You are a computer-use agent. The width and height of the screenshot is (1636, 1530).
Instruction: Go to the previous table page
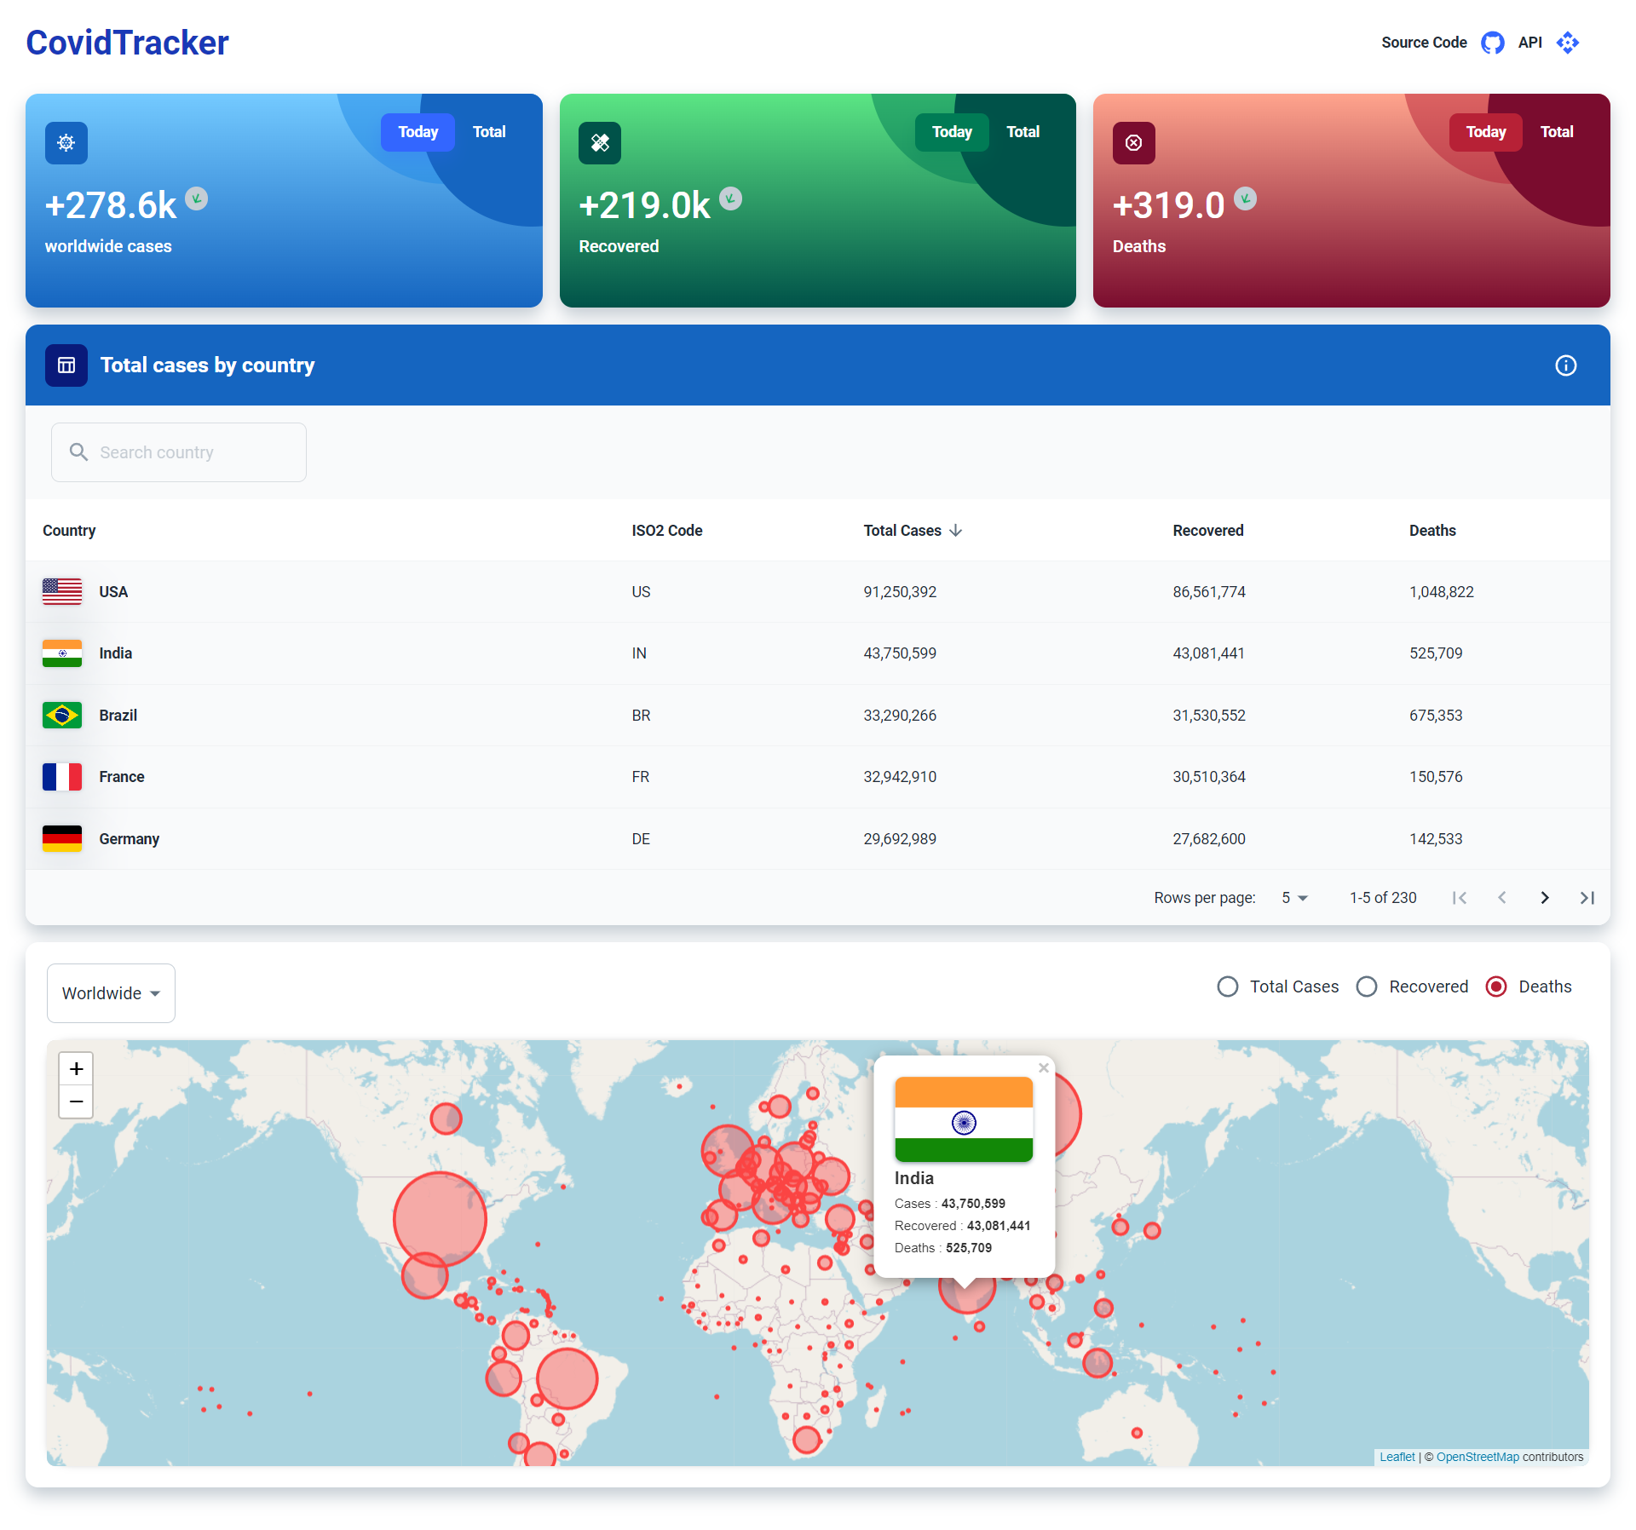pos(1502,898)
